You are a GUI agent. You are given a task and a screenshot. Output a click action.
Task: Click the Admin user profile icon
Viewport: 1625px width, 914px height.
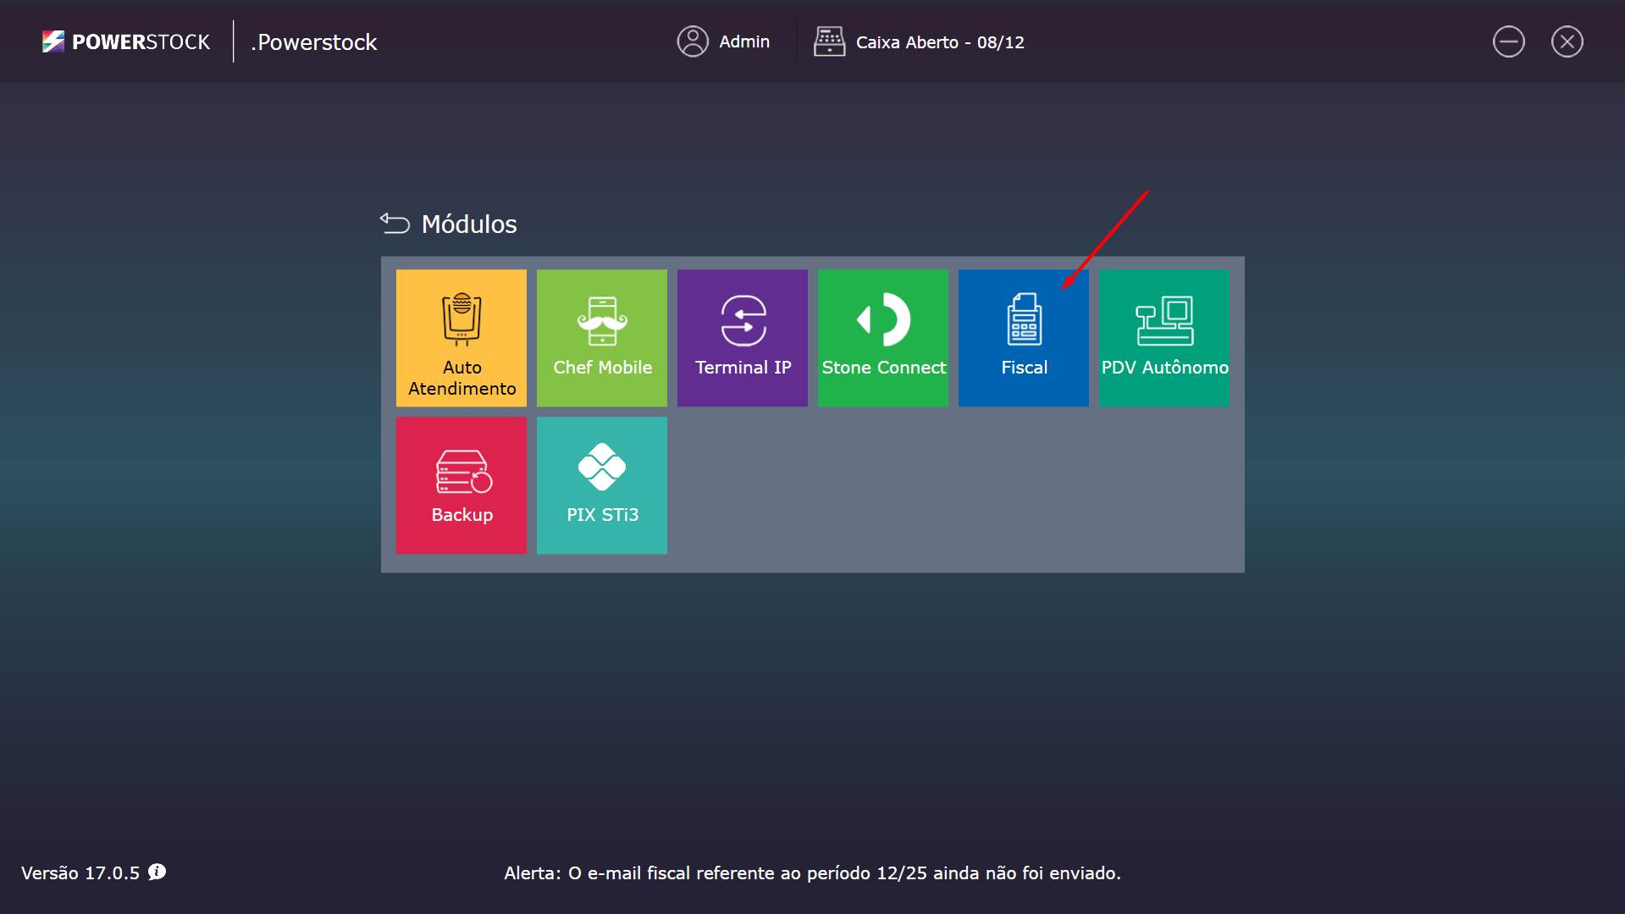point(693,42)
